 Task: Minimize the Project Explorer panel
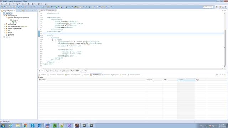pyautogui.click(x=32, y=11)
